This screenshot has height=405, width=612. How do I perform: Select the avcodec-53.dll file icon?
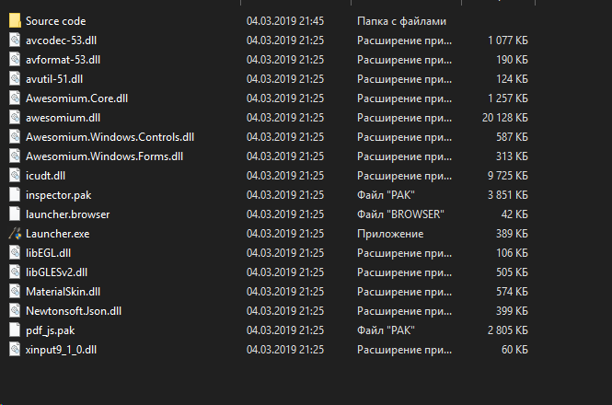[x=15, y=40]
